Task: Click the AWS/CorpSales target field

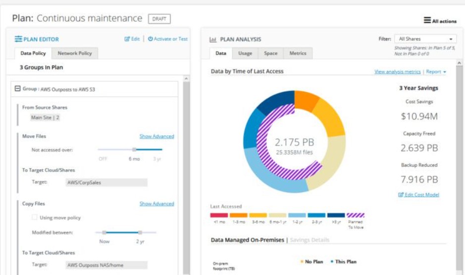Action: pos(106,182)
